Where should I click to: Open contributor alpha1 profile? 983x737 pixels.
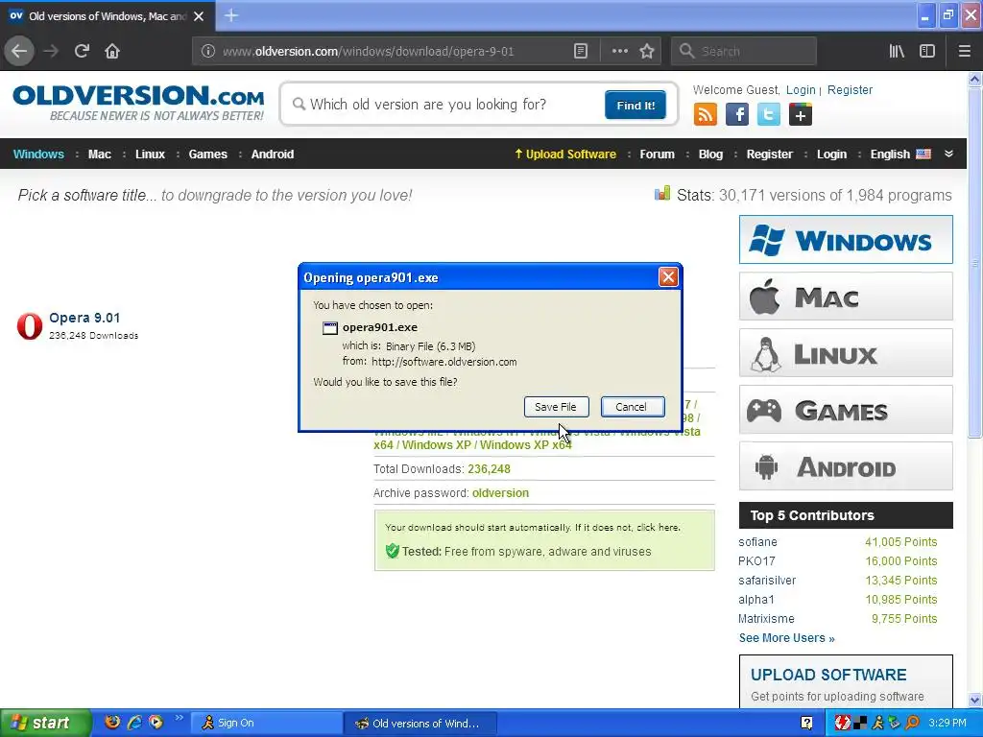(756, 600)
